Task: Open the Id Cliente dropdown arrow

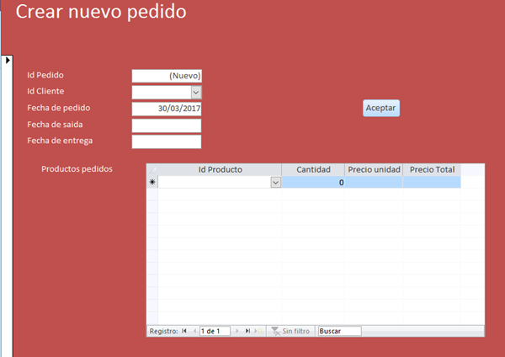Action: tap(196, 93)
